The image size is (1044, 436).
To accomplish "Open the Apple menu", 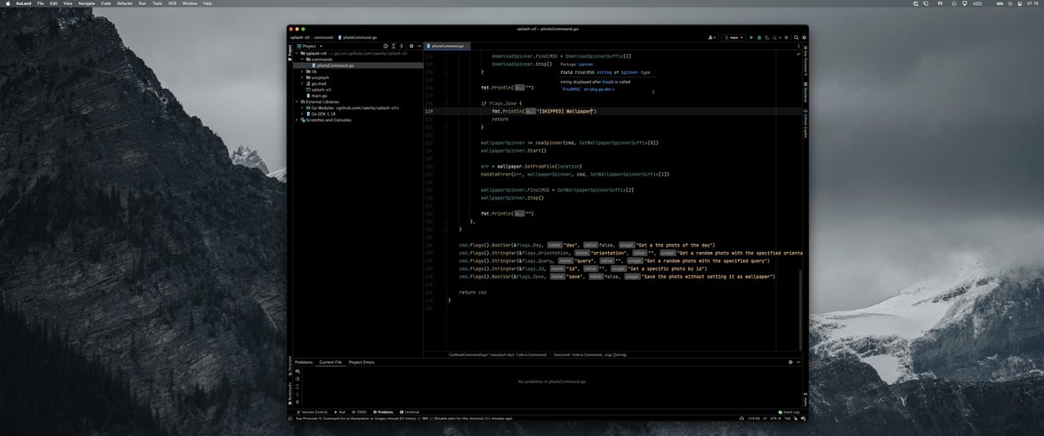I will tap(6, 3).
